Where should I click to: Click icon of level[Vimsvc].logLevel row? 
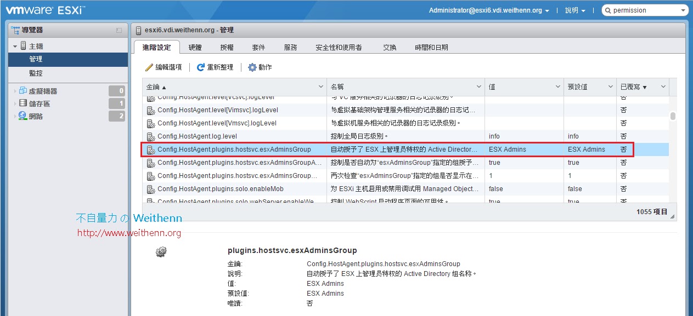click(x=151, y=110)
